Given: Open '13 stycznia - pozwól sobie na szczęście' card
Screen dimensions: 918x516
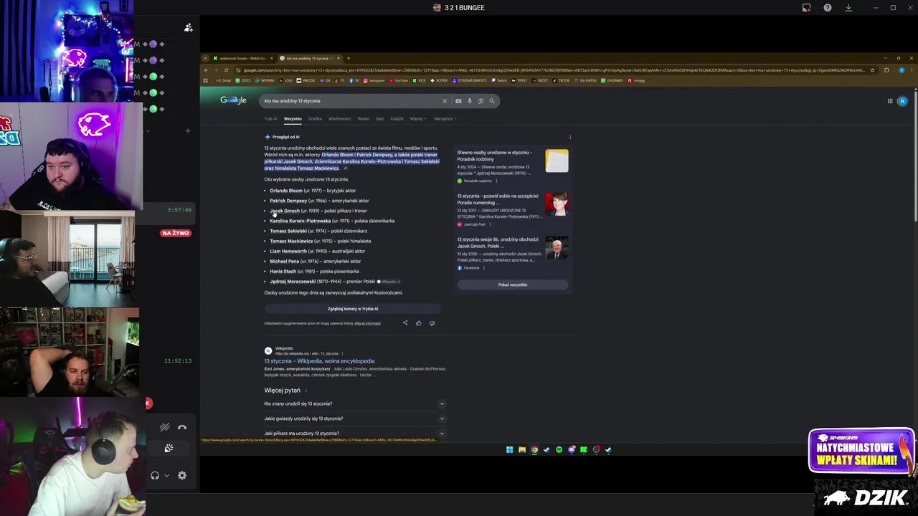Looking at the screenshot, I should 513,209.
